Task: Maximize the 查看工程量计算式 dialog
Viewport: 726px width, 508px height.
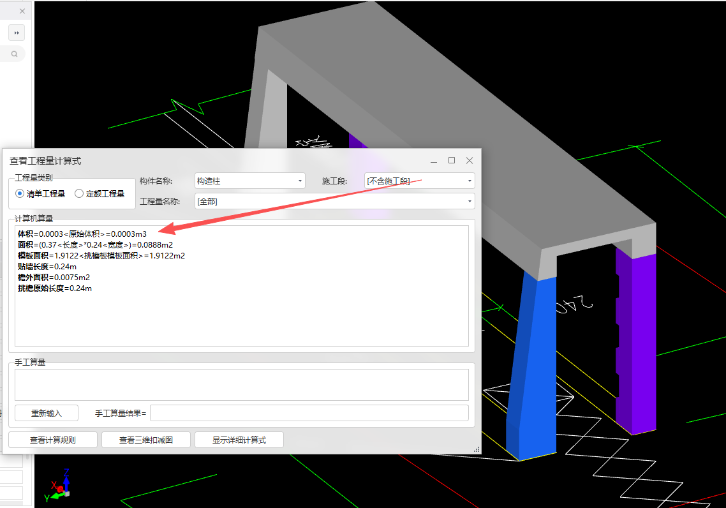Action: (452, 160)
